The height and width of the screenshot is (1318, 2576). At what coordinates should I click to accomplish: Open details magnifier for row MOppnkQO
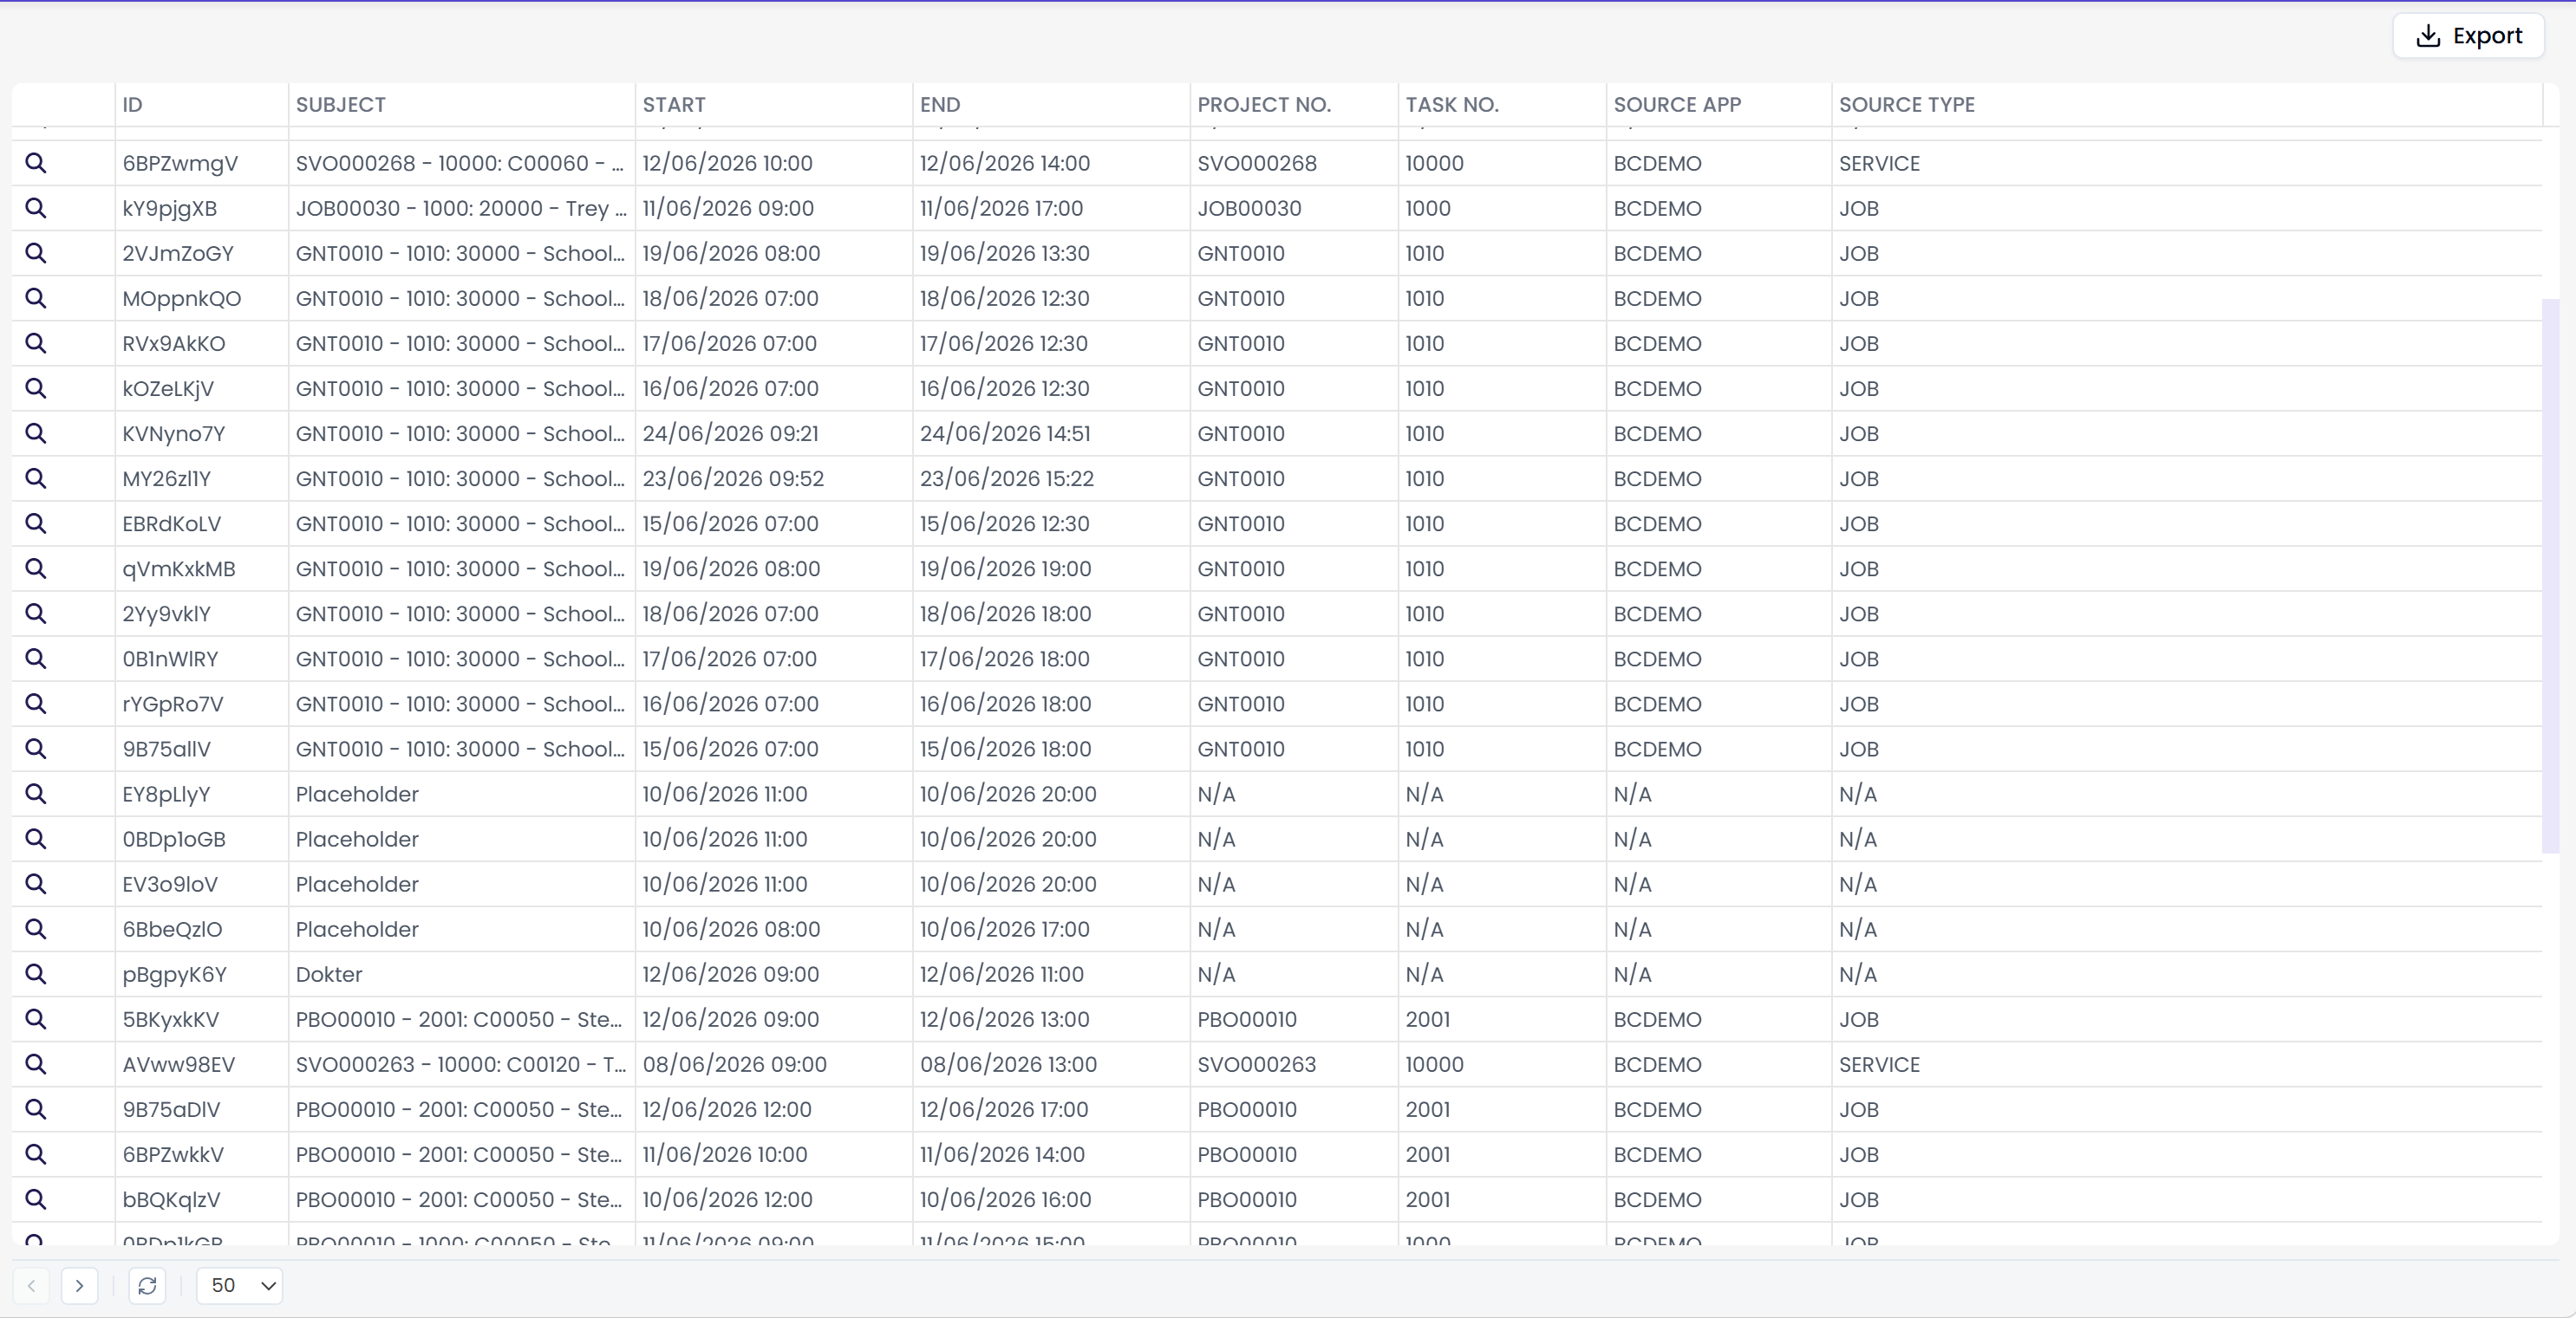click(35, 298)
